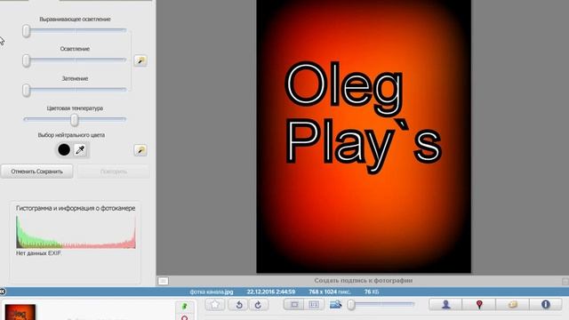Click the Нет данных EXIF text
The image size is (569, 320).
click(38, 253)
